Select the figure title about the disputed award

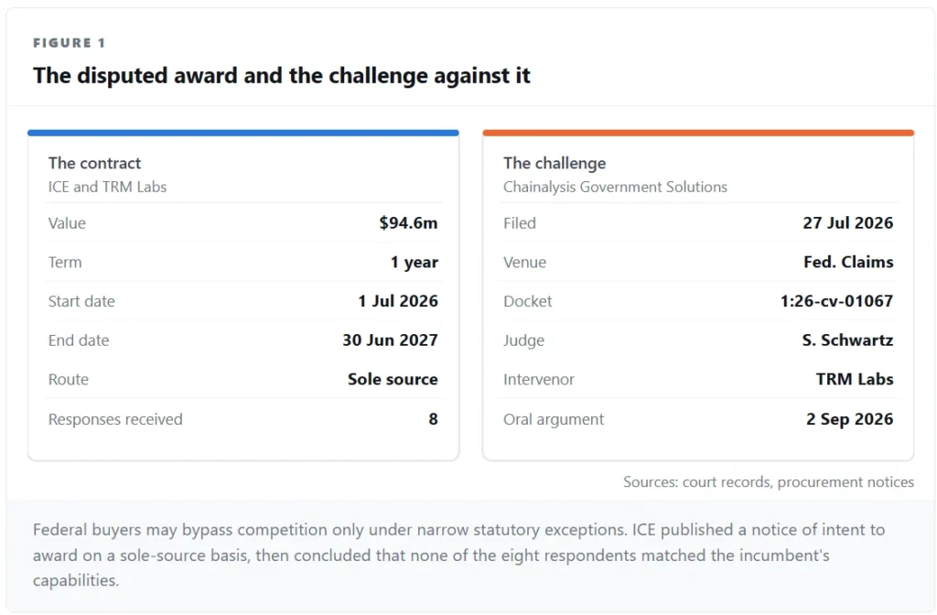pos(282,75)
